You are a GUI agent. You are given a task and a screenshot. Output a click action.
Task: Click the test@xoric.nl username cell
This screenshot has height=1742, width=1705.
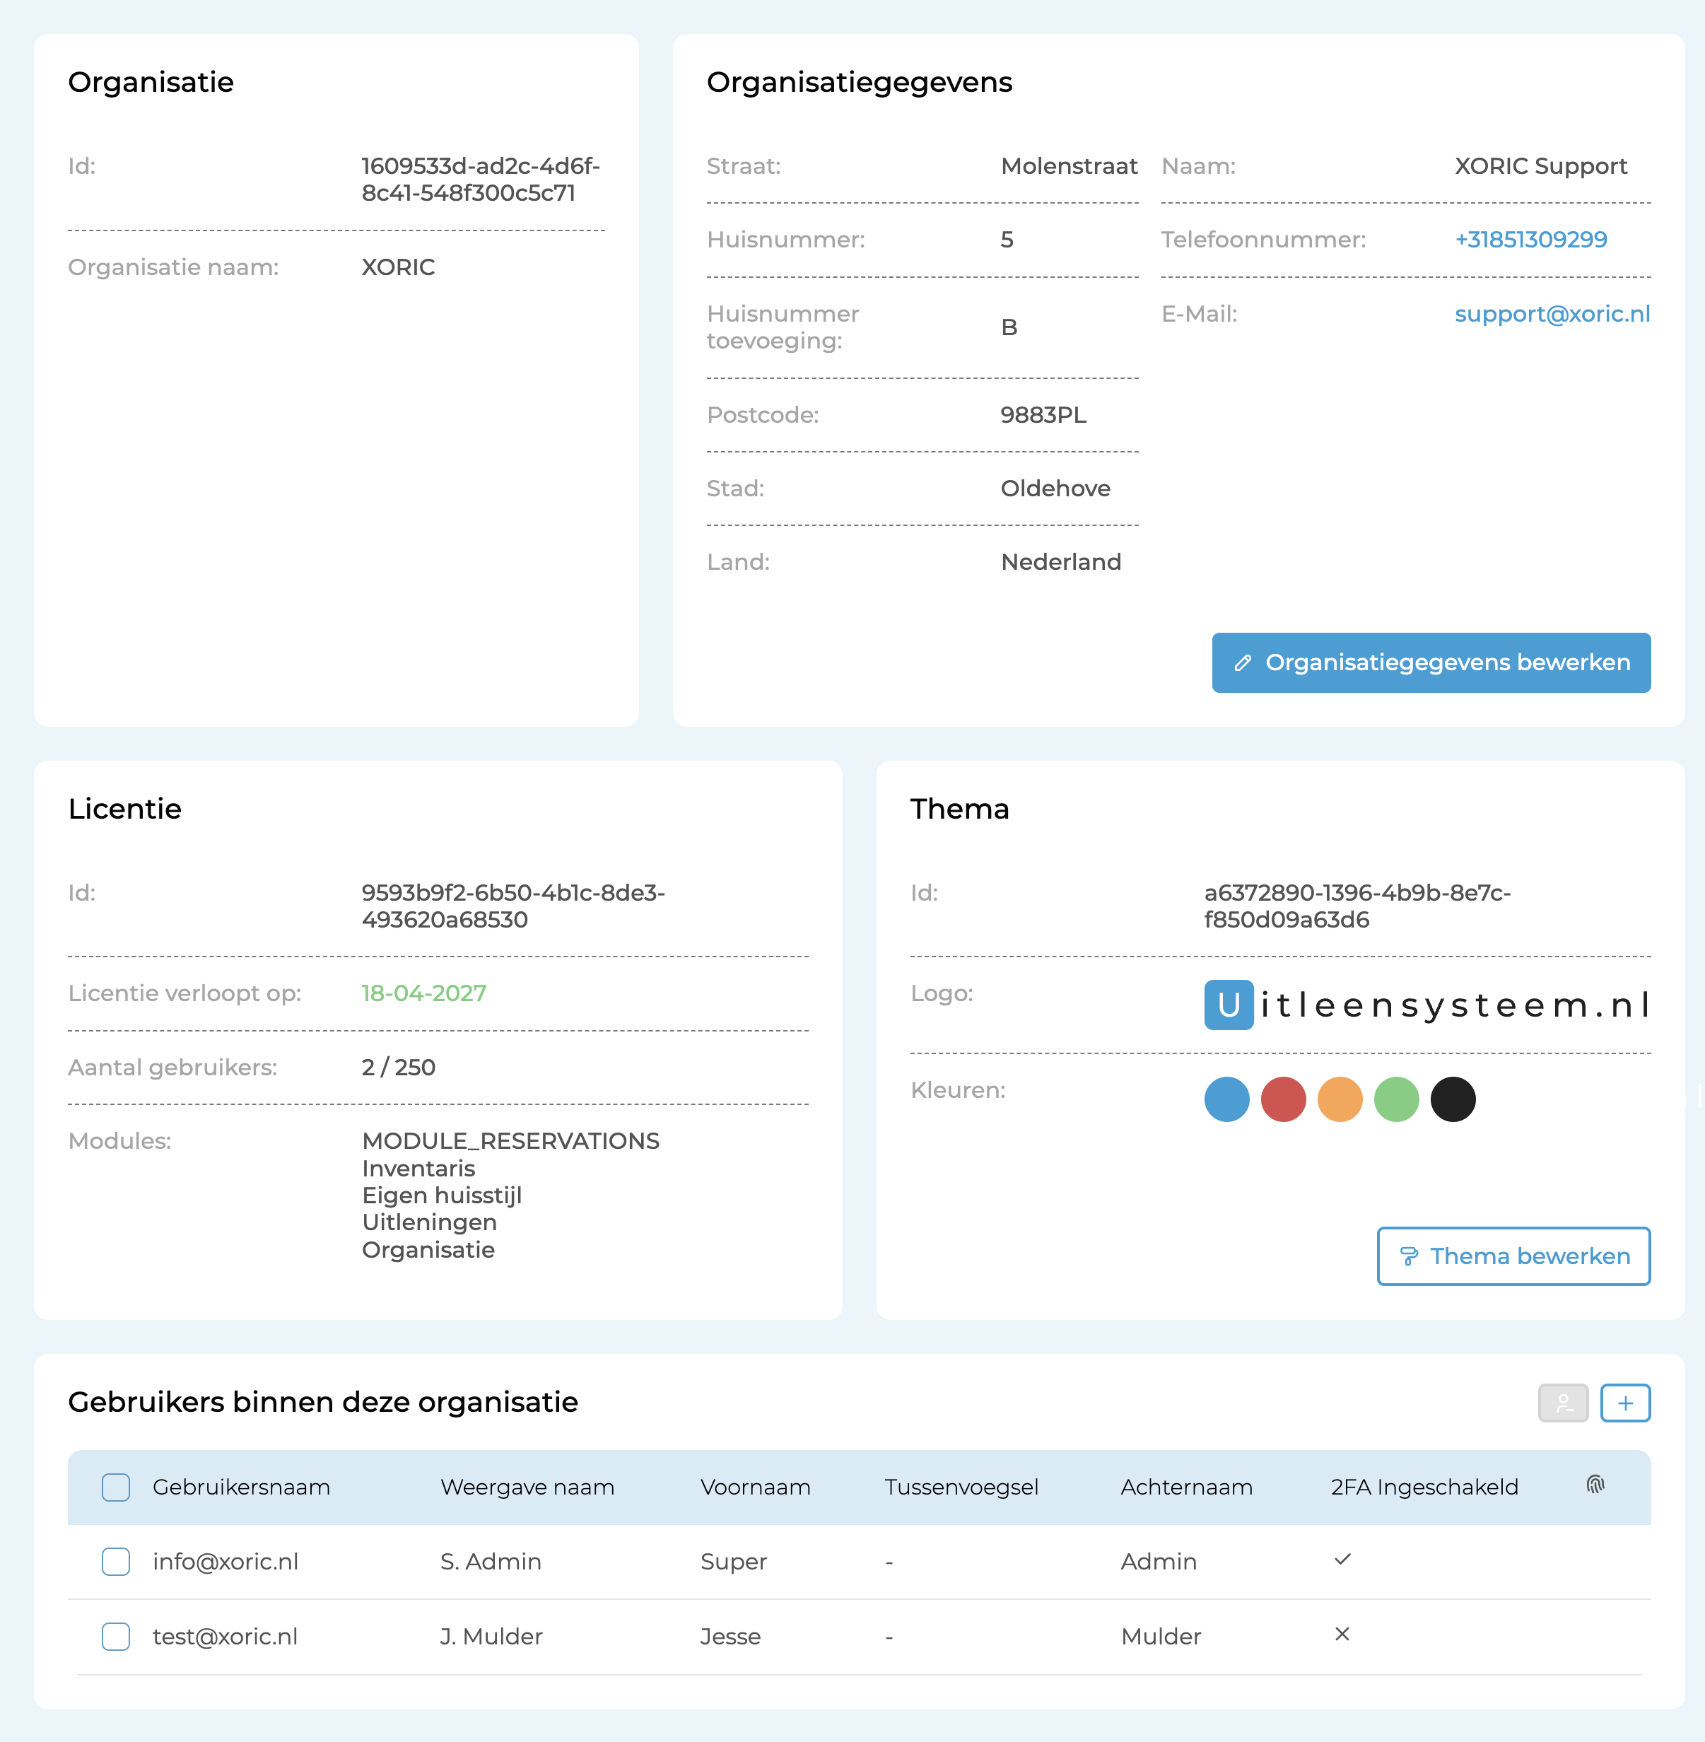pos(225,1637)
